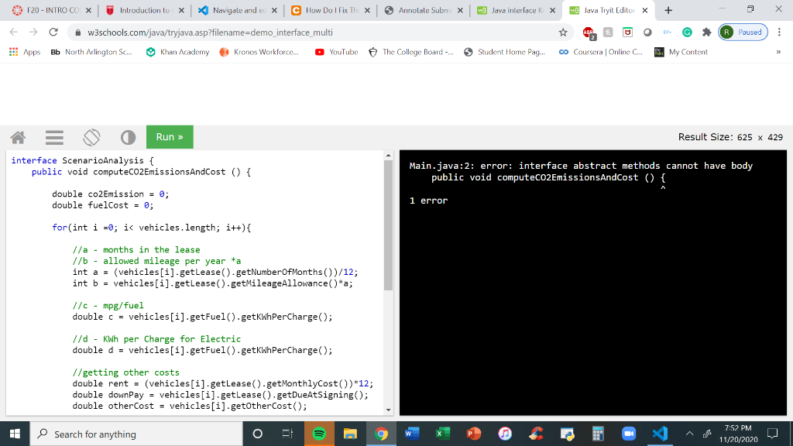793x446 pixels.
Task: Open Excel from the taskbar
Action: pyautogui.click(x=443, y=434)
